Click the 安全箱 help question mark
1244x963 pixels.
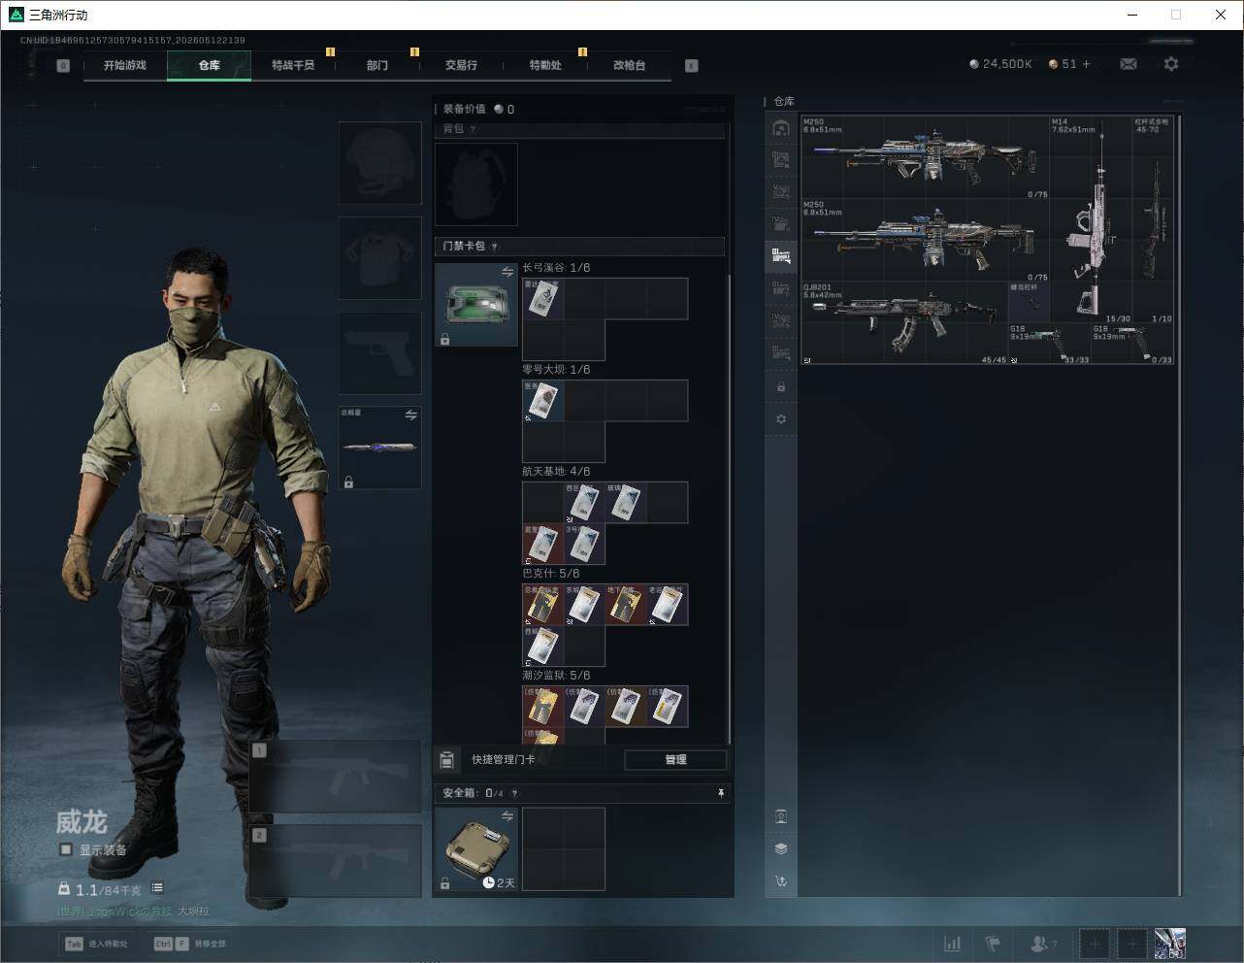coord(514,793)
